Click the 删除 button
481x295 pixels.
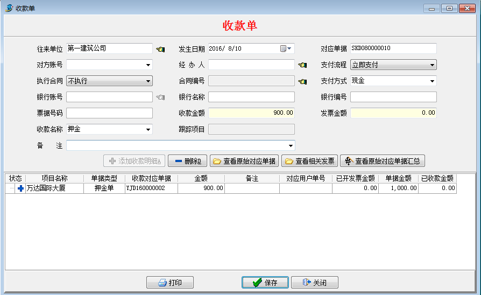[187, 161]
